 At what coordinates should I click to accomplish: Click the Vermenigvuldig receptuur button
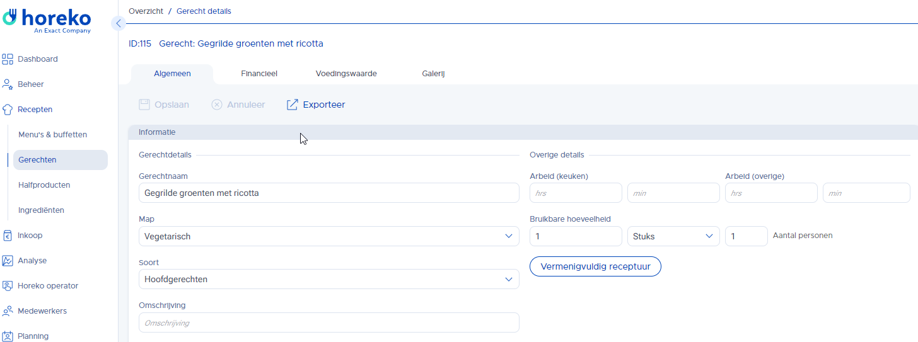[x=595, y=266]
